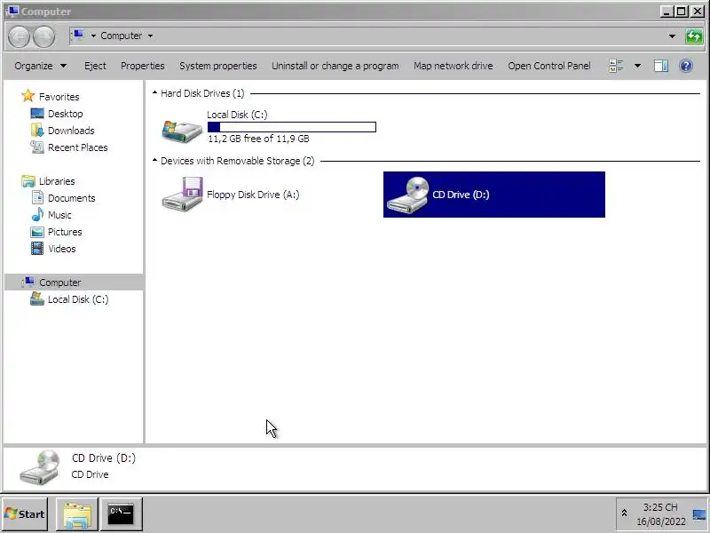Click Uninstall or change a program
710x533 pixels.
click(335, 66)
